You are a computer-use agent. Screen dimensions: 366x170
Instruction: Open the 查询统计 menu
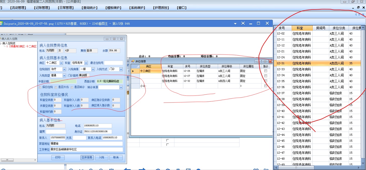click(89, 8)
